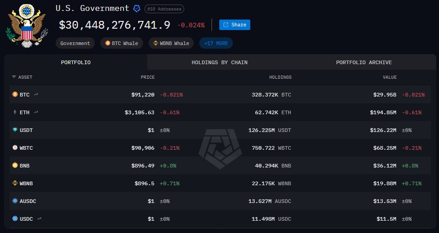Click the verified badge beside U.S. Government
439x233 pixels.
(136, 9)
